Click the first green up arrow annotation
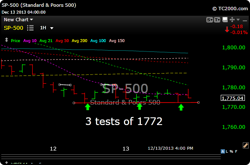The height and width of the screenshot is (165, 250). coord(87,107)
